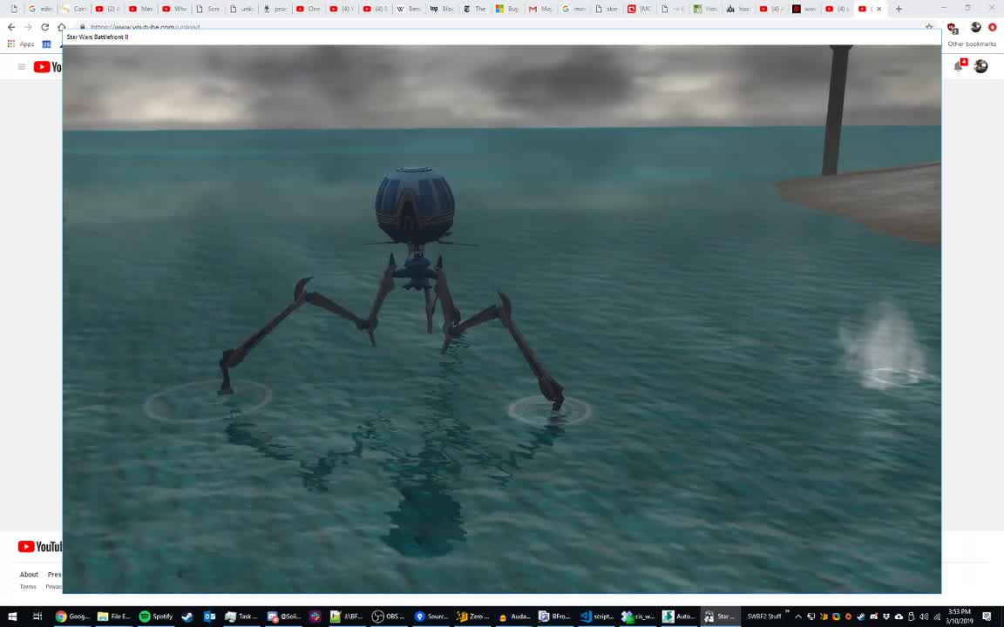Click the Chrome home button
Viewport: 1004px width, 627px height.
61,27
